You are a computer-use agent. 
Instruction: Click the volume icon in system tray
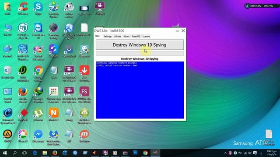[x=250, y=153]
